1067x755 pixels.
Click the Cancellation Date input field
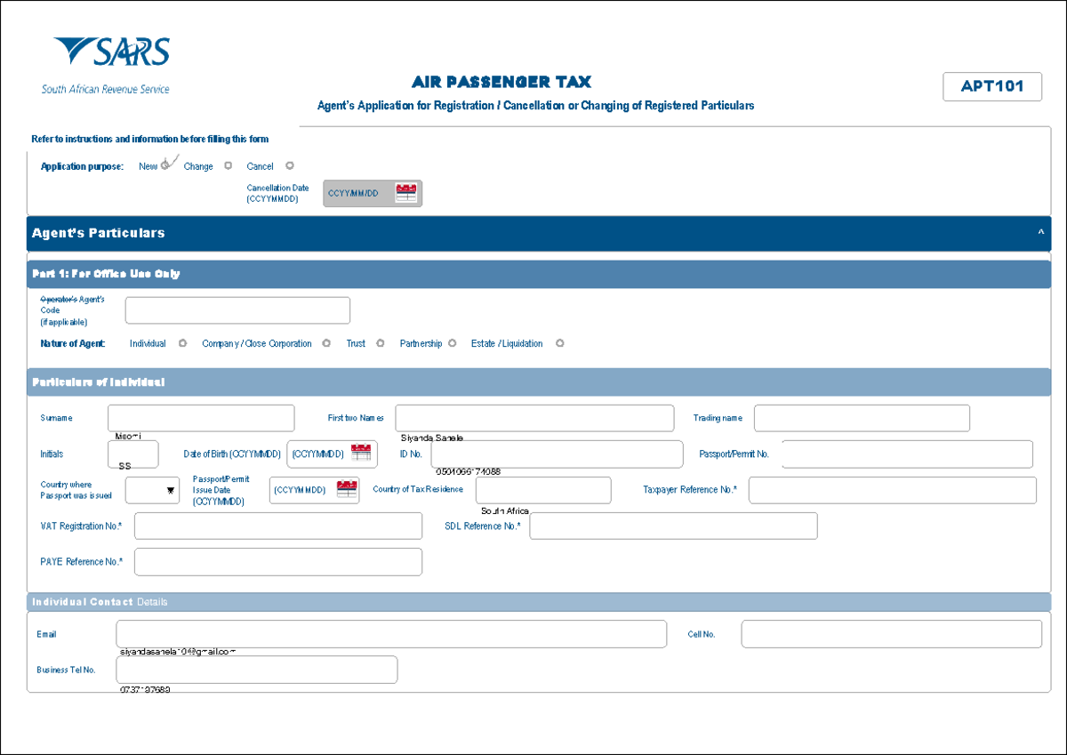tap(373, 193)
